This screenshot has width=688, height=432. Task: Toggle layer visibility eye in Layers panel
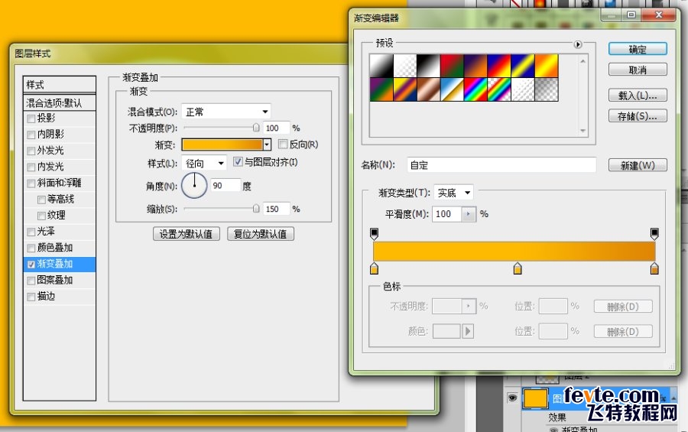coord(512,398)
